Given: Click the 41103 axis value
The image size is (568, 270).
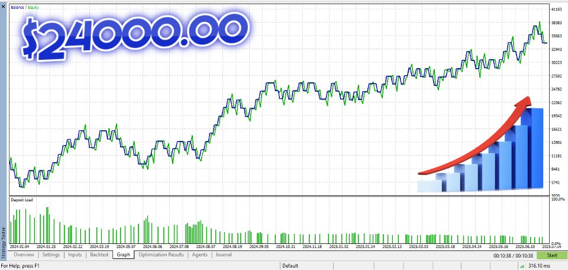Looking at the screenshot, I should tap(556, 9).
